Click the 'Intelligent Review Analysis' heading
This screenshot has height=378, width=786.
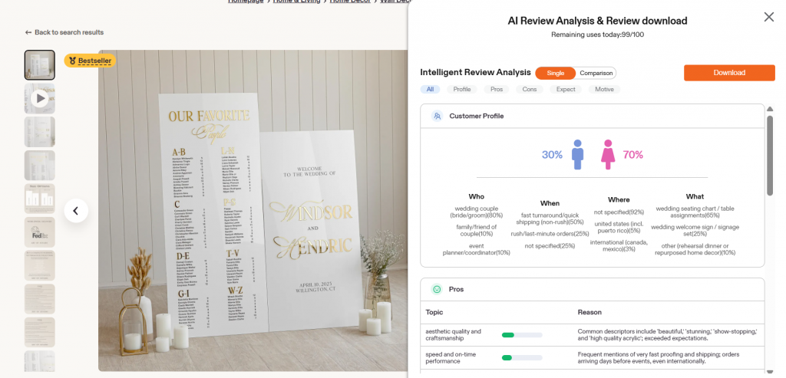[x=475, y=73]
